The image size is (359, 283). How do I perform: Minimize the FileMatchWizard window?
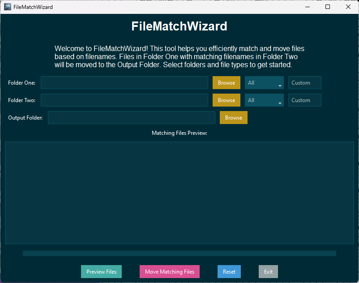(x=307, y=7)
